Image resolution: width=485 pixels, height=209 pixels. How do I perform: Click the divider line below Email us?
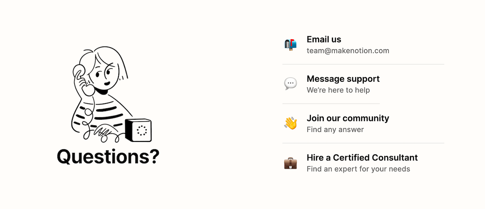pyautogui.click(x=363, y=64)
